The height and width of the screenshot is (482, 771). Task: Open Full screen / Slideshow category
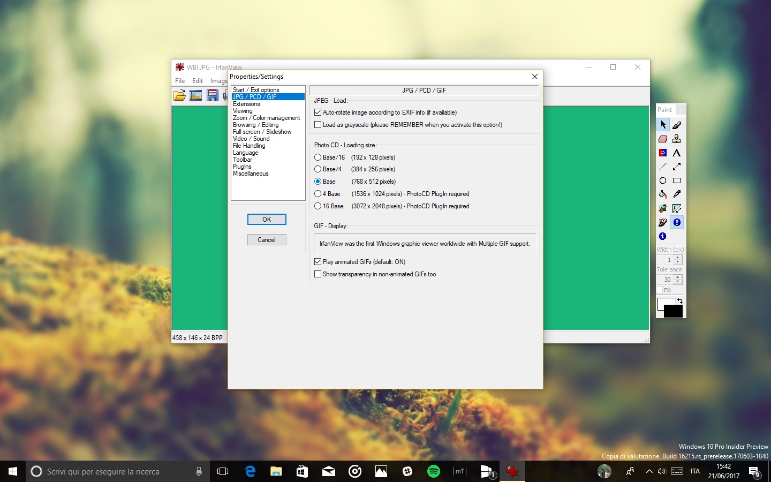(x=262, y=132)
